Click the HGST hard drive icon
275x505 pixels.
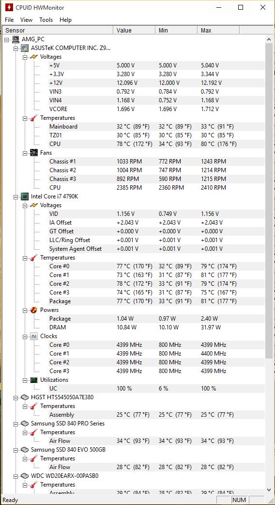coord(24,397)
